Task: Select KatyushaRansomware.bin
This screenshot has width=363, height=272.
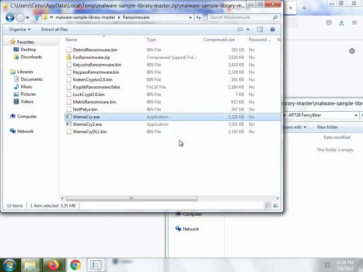Action: pos(97,65)
